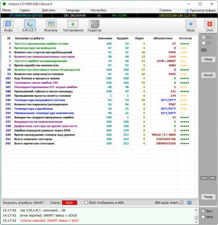The height and width of the screenshot is (225, 218).
Task: Click the 1953525168 LBA capacity text
Action: (x=178, y=16)
